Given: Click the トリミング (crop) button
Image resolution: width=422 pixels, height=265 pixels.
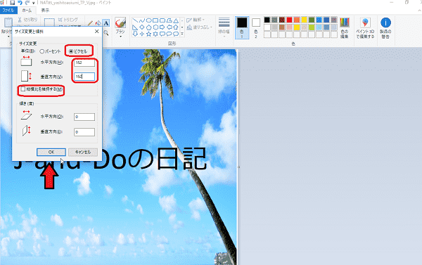Looking at the screenshot, I should tap(68, 20).
